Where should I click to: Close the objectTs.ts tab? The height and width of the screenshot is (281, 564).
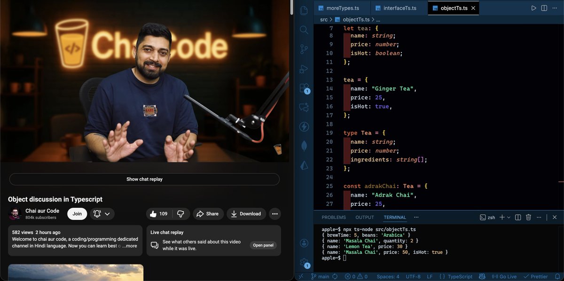[x=473, y=8]
